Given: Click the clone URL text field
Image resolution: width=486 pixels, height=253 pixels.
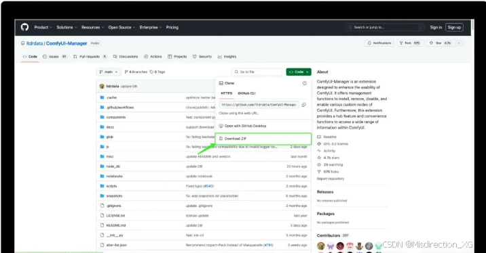Looking at the screenshot, I should [x=259, y=105].
